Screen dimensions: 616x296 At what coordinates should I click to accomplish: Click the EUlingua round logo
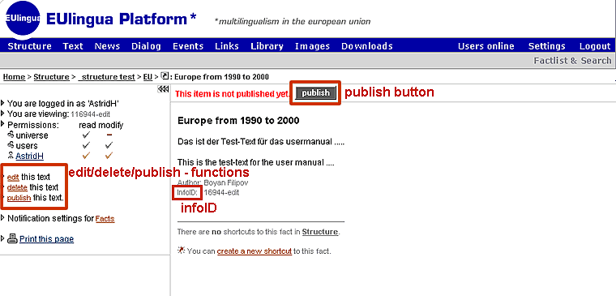click(23, 19)
